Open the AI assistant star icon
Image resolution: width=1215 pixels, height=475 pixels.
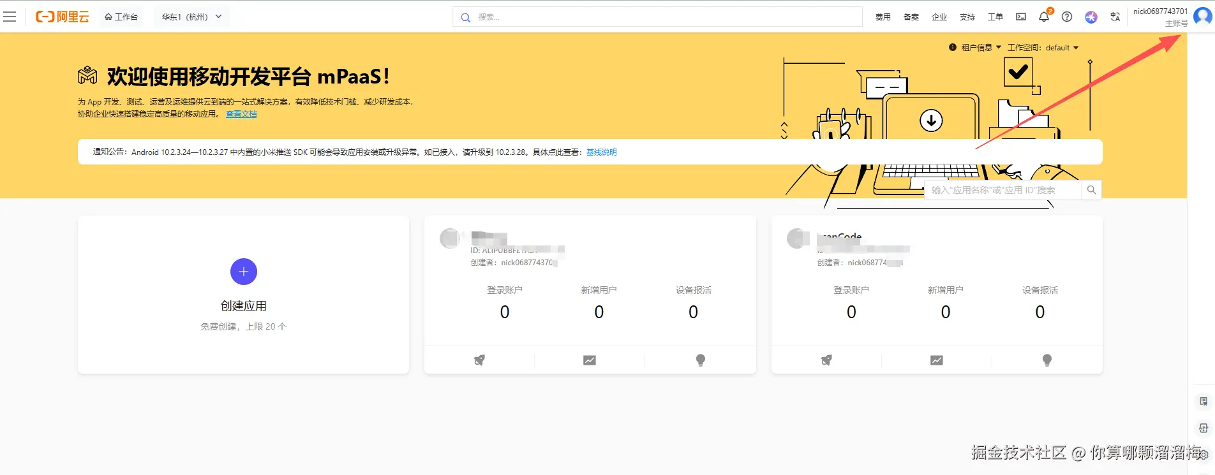(x=1091, y=17)
